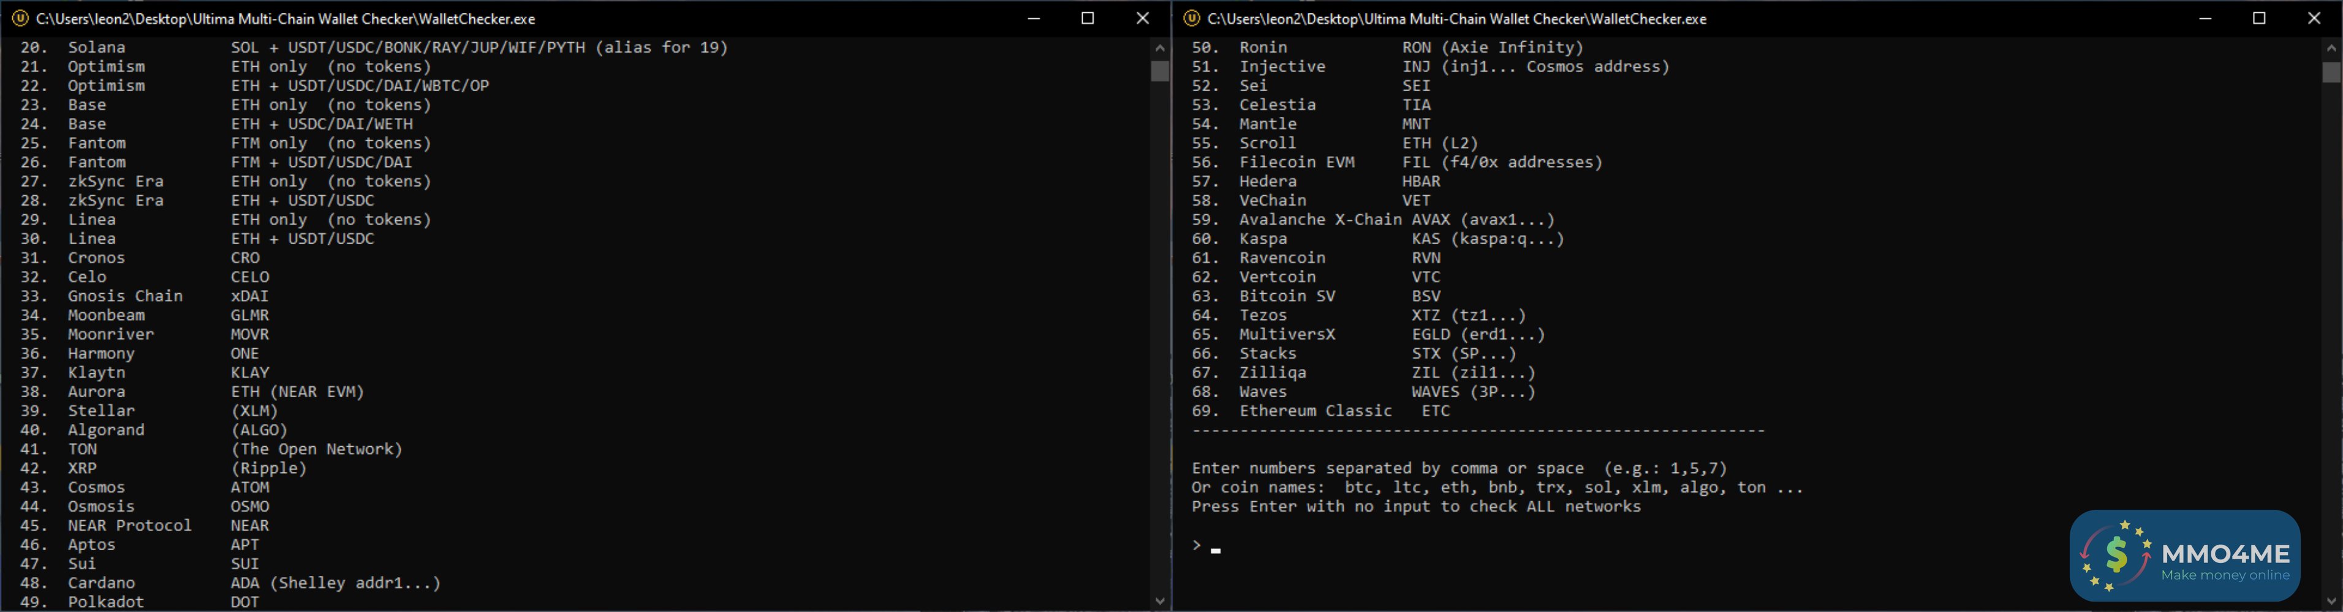This screenshot has height=612, width=2343.
Task: Click 'FTM only (no tokens)' text
Action: click(x=331, y=143)
